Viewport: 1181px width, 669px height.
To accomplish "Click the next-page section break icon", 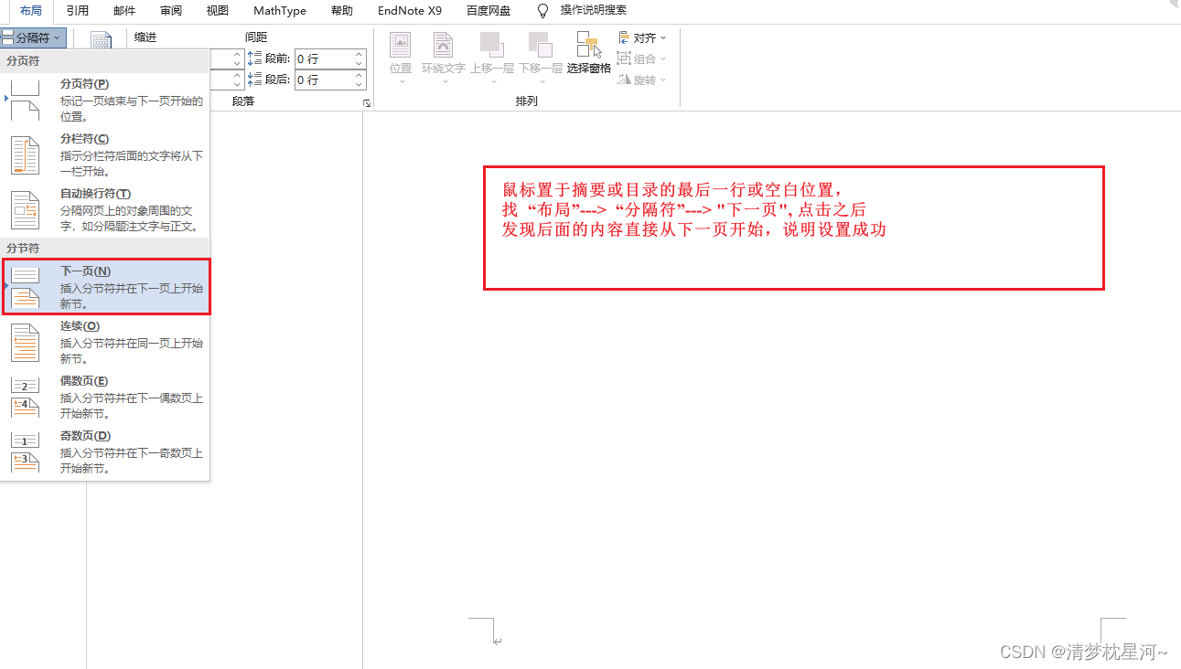I will click(26, 287).
